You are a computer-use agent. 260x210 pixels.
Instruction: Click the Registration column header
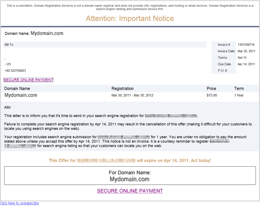[122, 89]
